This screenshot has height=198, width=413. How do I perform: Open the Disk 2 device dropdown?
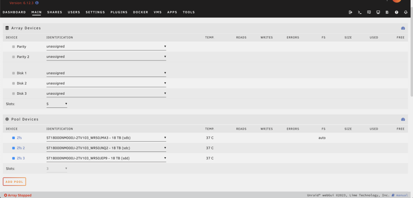click(x=106, y=83)
